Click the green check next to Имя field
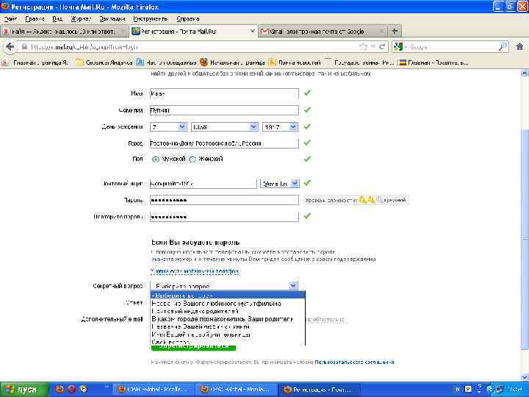 point(307,93)
